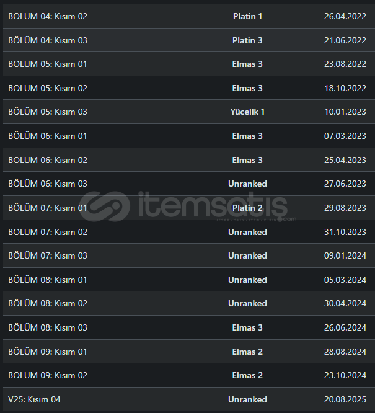This screenshot has width=375, height=413.
Task: Click the date 26.06.2024
Action: point(345,327)
